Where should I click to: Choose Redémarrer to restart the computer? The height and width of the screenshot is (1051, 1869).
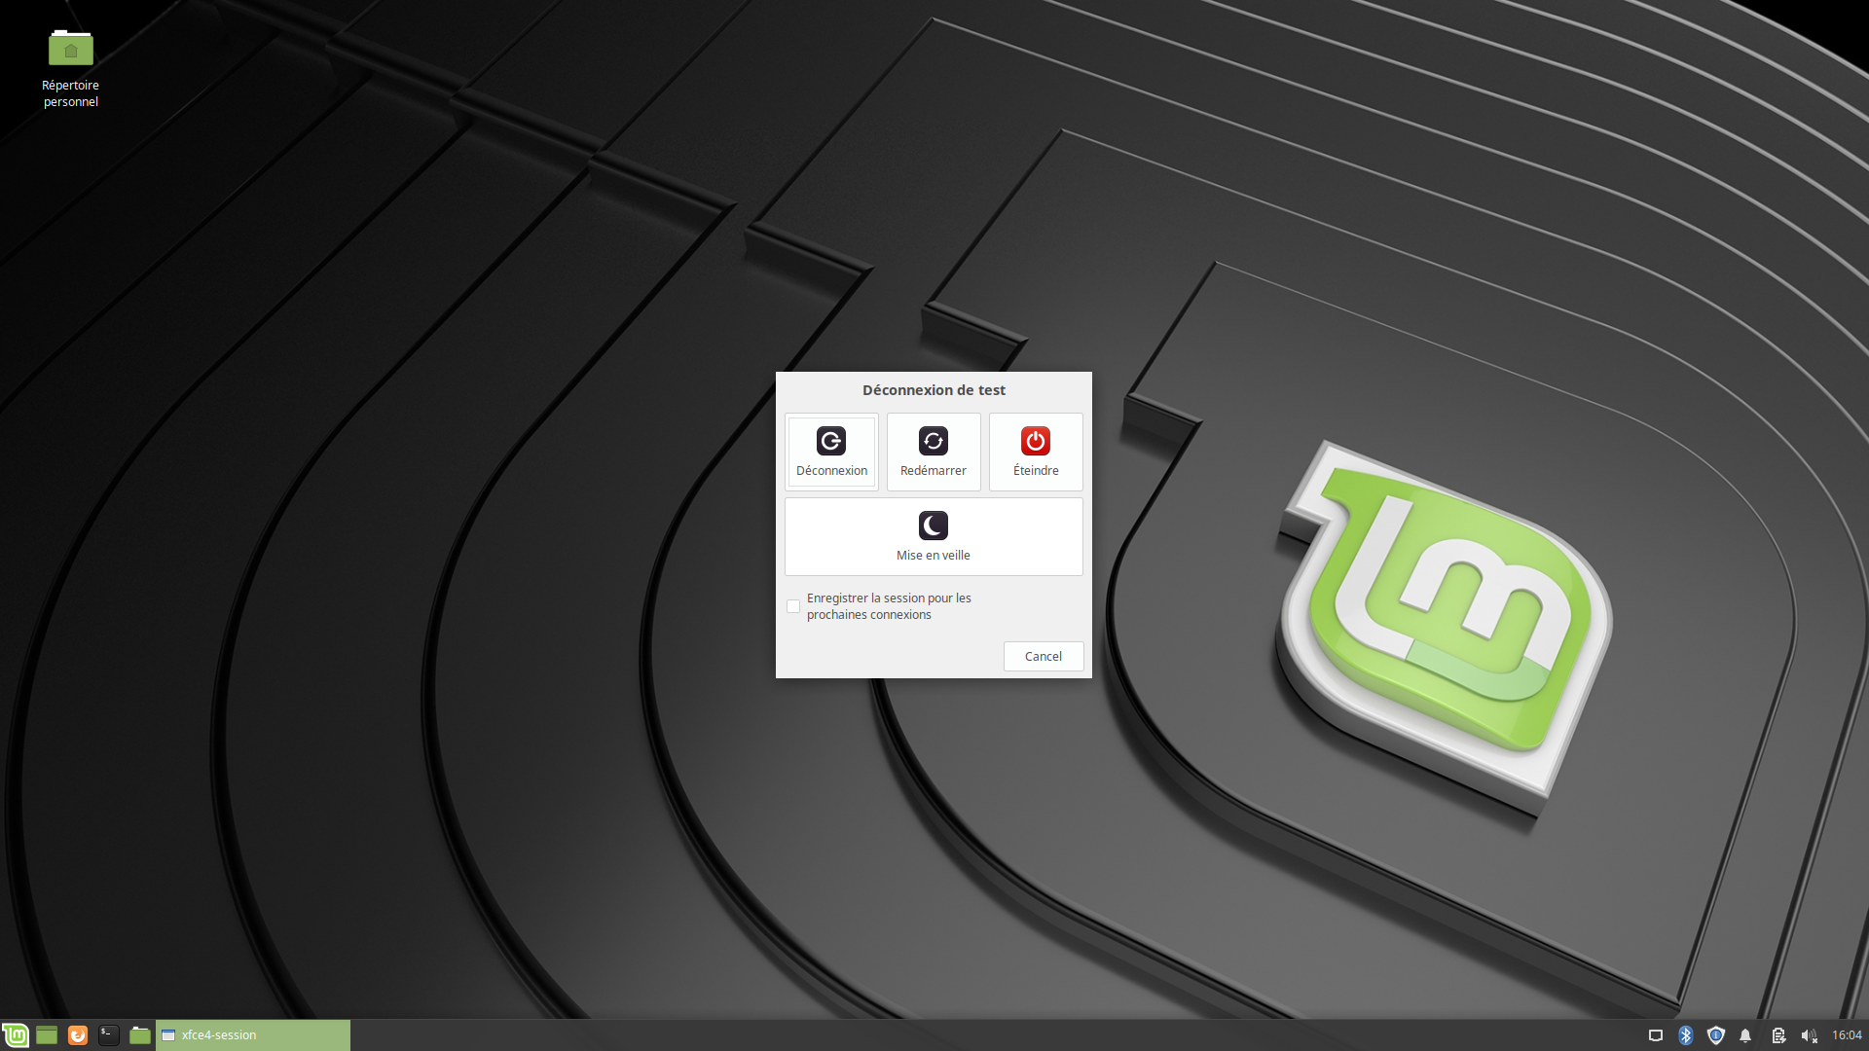934,452
